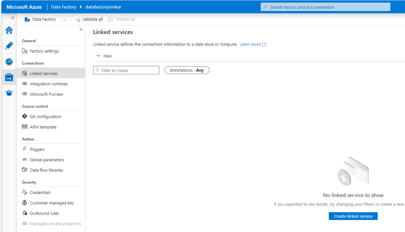This screenshot has width=405, height=232.
Task: Click the Customer managed key icon
Action: tap(25, 203)
